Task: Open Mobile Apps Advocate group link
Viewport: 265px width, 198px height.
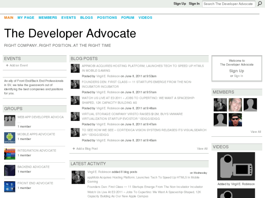Action: pyautogui.click(x=36, y=134)
